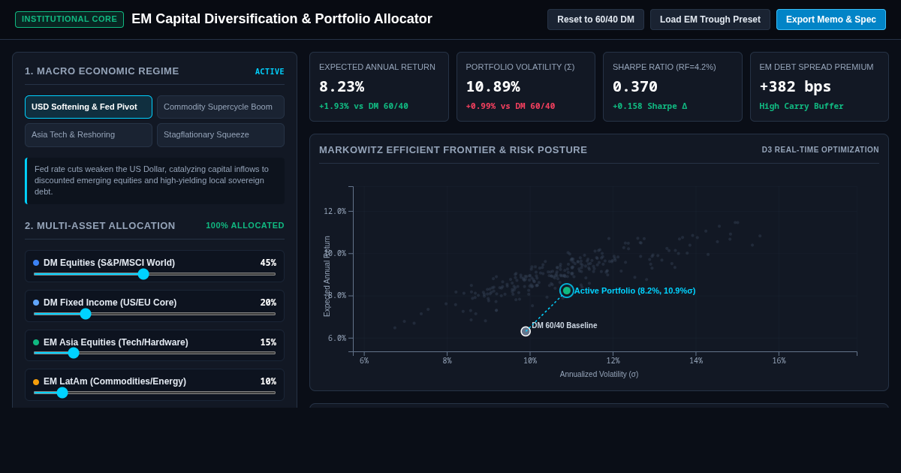The image size is (901, 473).
Task: Click the +1.93% vs DM 60/40 text
Action: (363, 107)
